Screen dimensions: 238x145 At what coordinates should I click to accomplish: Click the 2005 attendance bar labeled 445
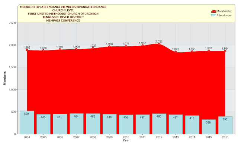[44, 124]
